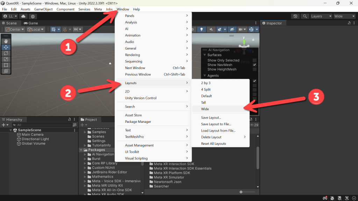The width and height of the screenshot is (358, 201).
Task: Click the snap increment icon
Action: pyautogui.click(x=65, y=29)
